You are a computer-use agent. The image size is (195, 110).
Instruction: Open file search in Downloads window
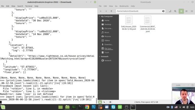tap(175, 11)
